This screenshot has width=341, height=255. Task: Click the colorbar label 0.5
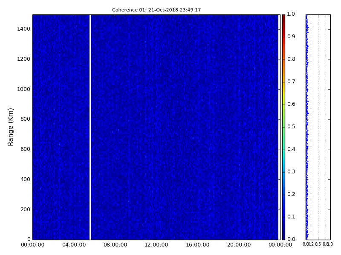click(291, 127)
